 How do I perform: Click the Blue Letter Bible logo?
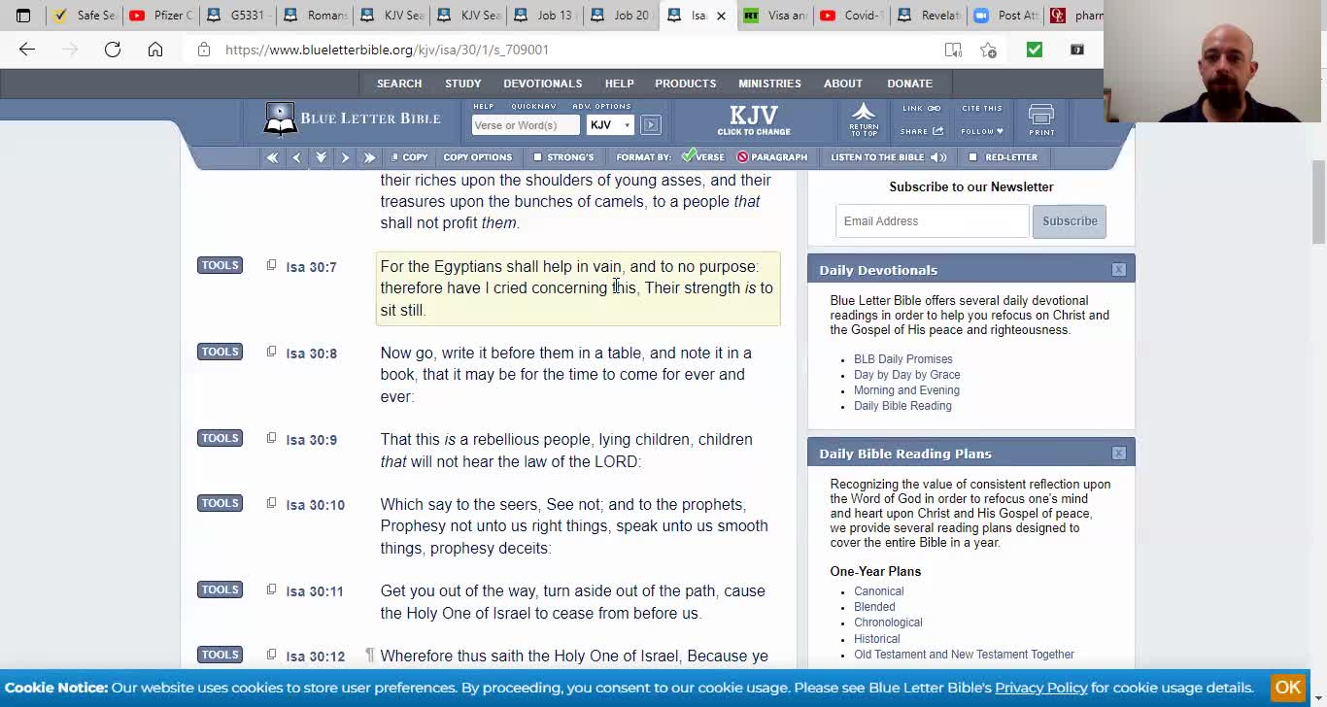coord(352,119)
